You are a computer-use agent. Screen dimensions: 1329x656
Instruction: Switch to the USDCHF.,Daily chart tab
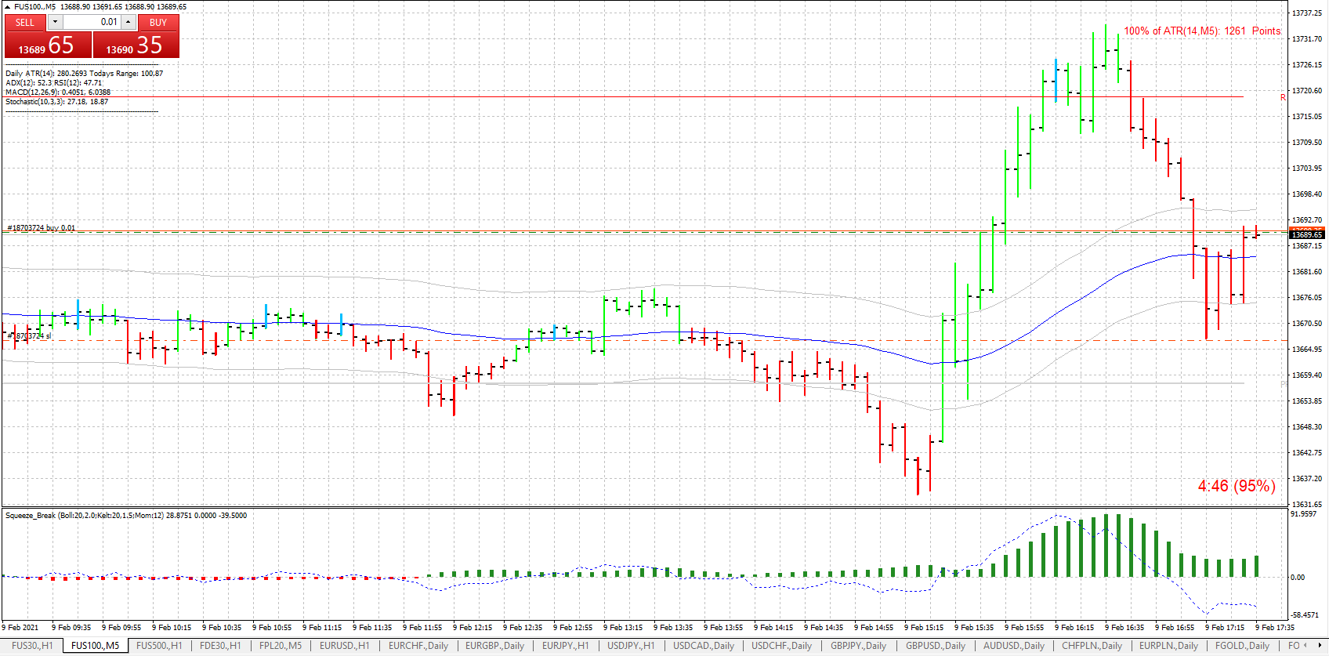[782, 646]
